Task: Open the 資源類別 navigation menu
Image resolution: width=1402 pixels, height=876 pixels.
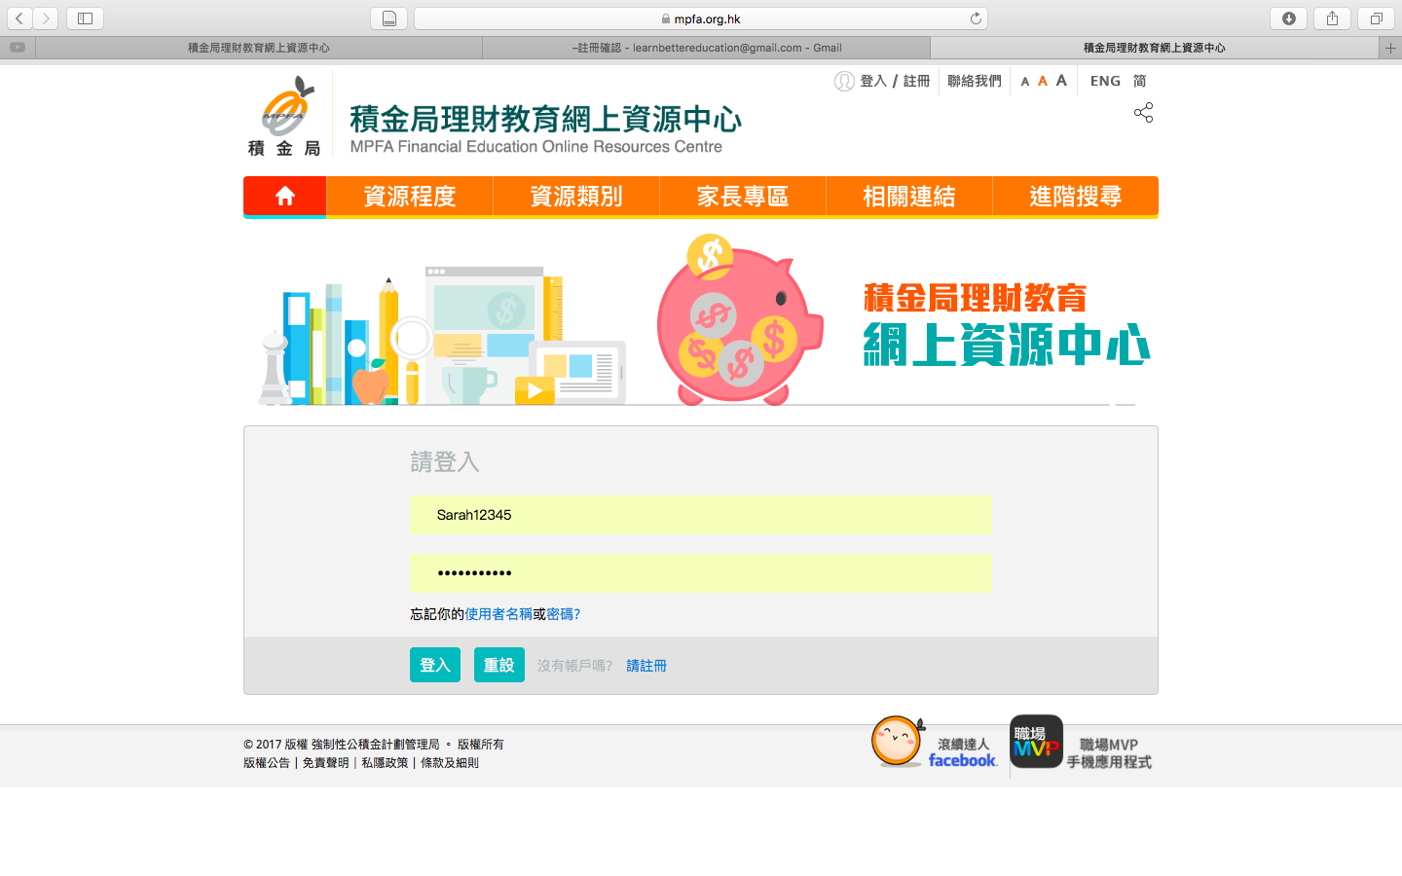Action: 576,197
